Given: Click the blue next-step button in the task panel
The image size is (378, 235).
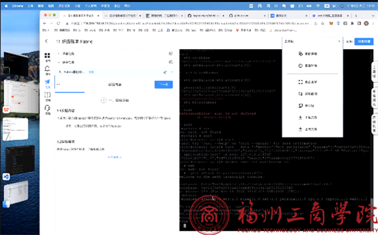Looking at the screenshot, I should click(x=164, y=84).
